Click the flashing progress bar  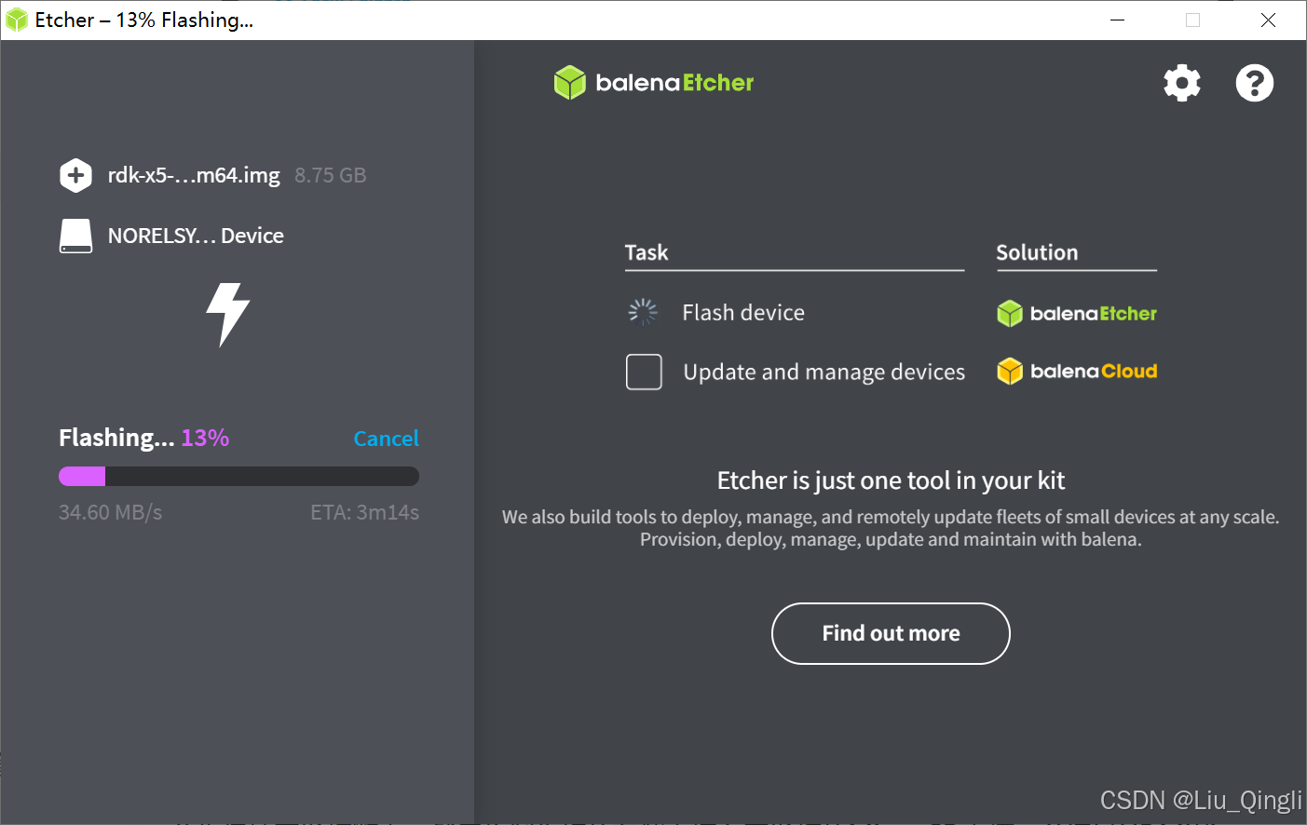pyautogui.click(x=238, y=477)
